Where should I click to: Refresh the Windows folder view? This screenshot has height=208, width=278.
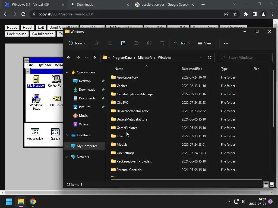click(210, 57)
